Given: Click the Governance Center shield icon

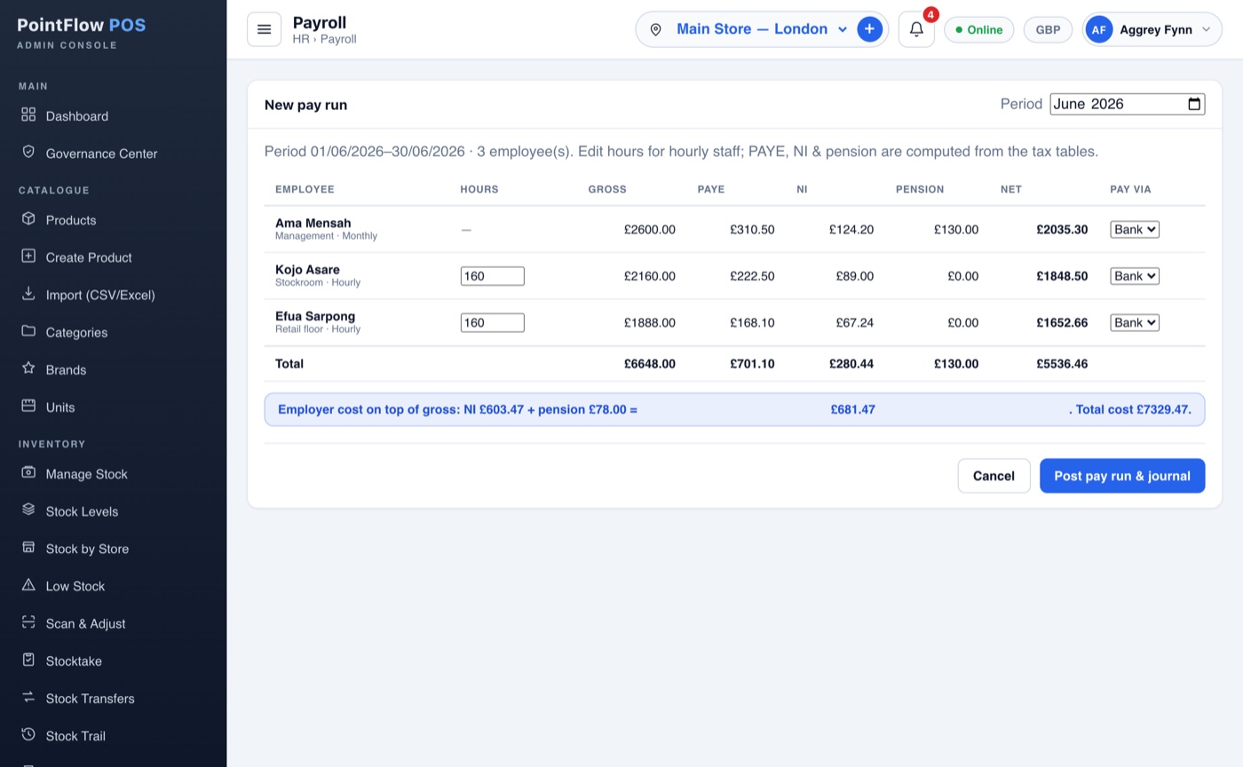Looking at the screenshot, I should point(28,153).
